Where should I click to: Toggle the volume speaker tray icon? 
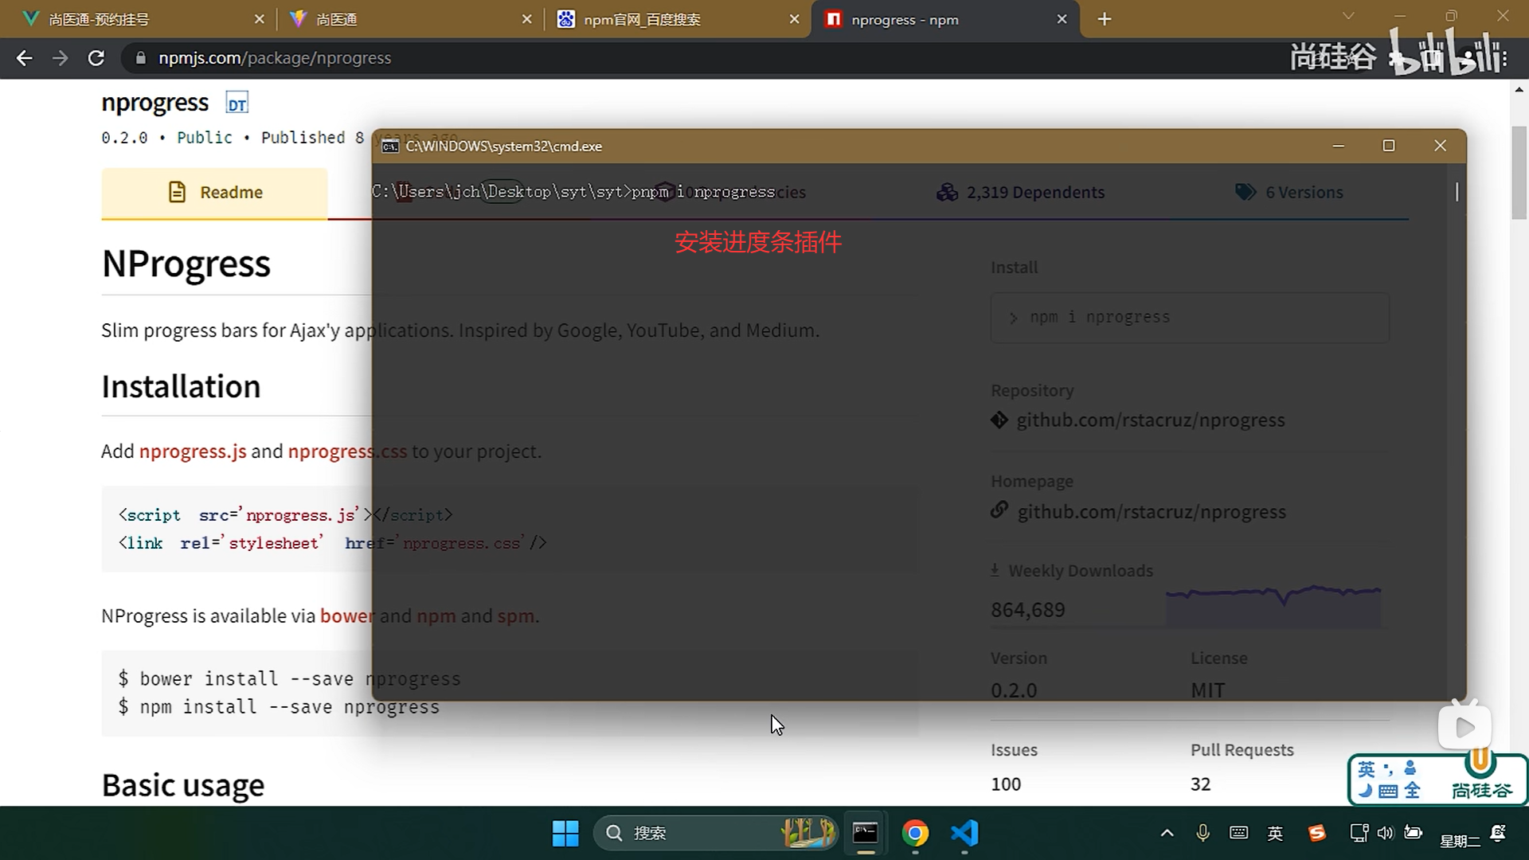(1386, 833)
